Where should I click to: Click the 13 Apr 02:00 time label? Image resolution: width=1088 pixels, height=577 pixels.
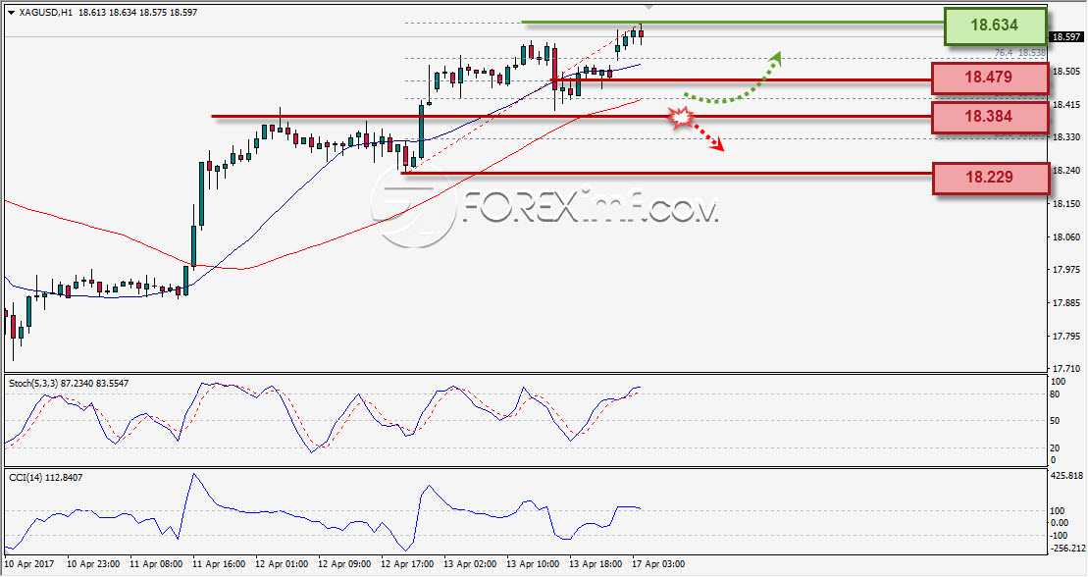pyautogui.click(x=471, y=564)
